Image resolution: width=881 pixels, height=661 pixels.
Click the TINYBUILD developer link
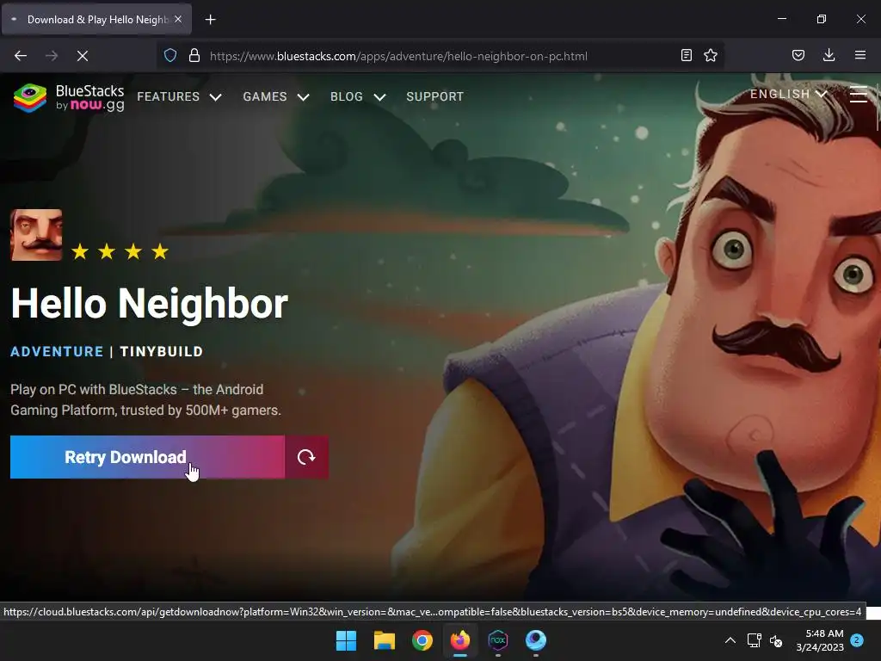pos(161,352)
